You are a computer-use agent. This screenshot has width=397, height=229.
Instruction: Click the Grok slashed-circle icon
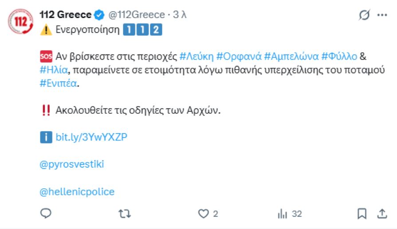pos(364,15)
